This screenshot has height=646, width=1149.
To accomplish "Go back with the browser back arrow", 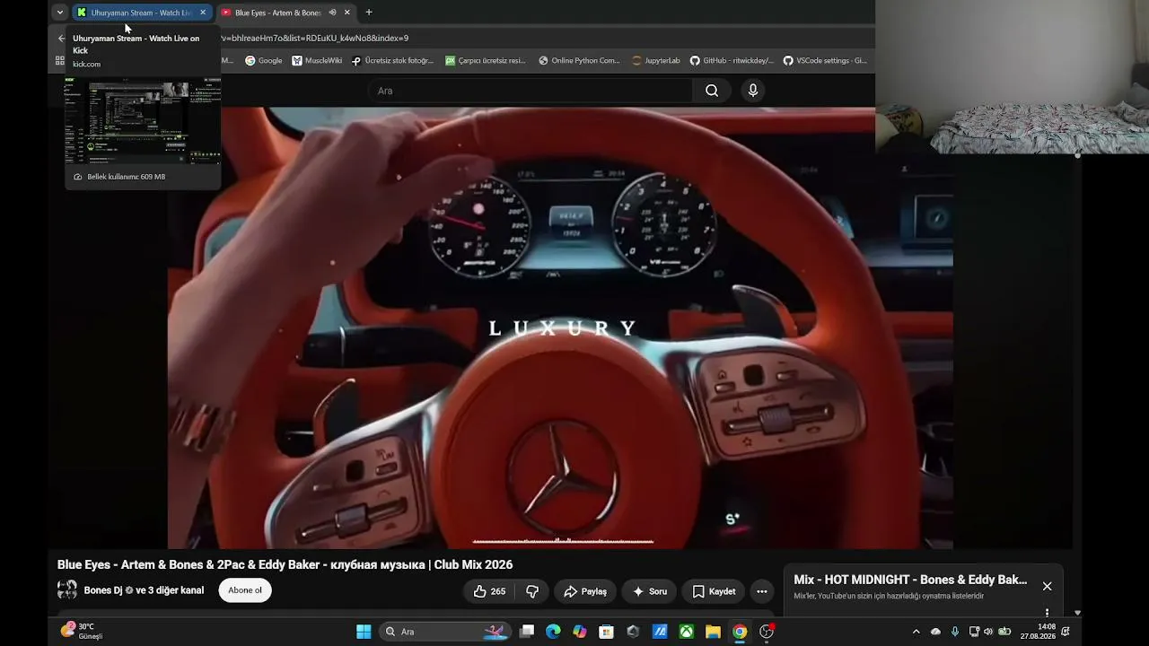I will (61, 38).
